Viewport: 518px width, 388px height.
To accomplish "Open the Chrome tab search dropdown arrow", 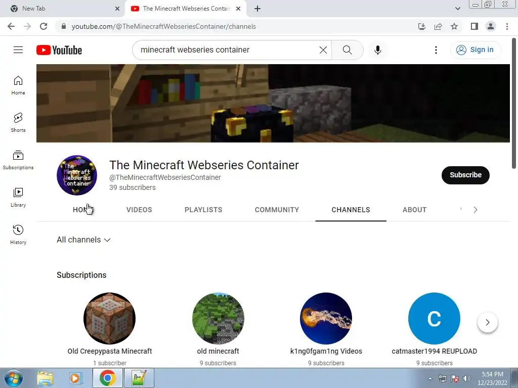I will 457,9.
